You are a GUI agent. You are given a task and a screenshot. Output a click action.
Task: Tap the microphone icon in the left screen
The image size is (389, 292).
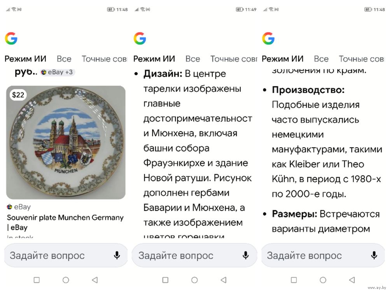click(117, 255)
